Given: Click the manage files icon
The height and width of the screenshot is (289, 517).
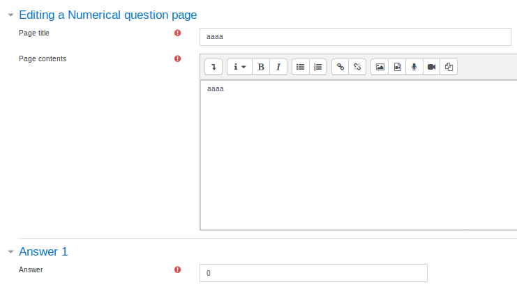Looking at the screenshot, I should 449,67.
